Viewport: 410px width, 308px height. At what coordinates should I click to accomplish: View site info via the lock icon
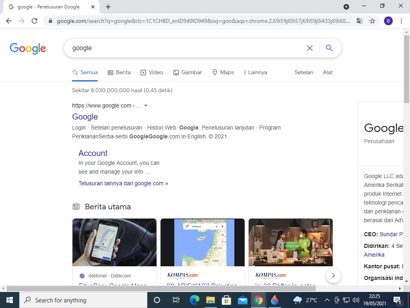click(50, 21)
